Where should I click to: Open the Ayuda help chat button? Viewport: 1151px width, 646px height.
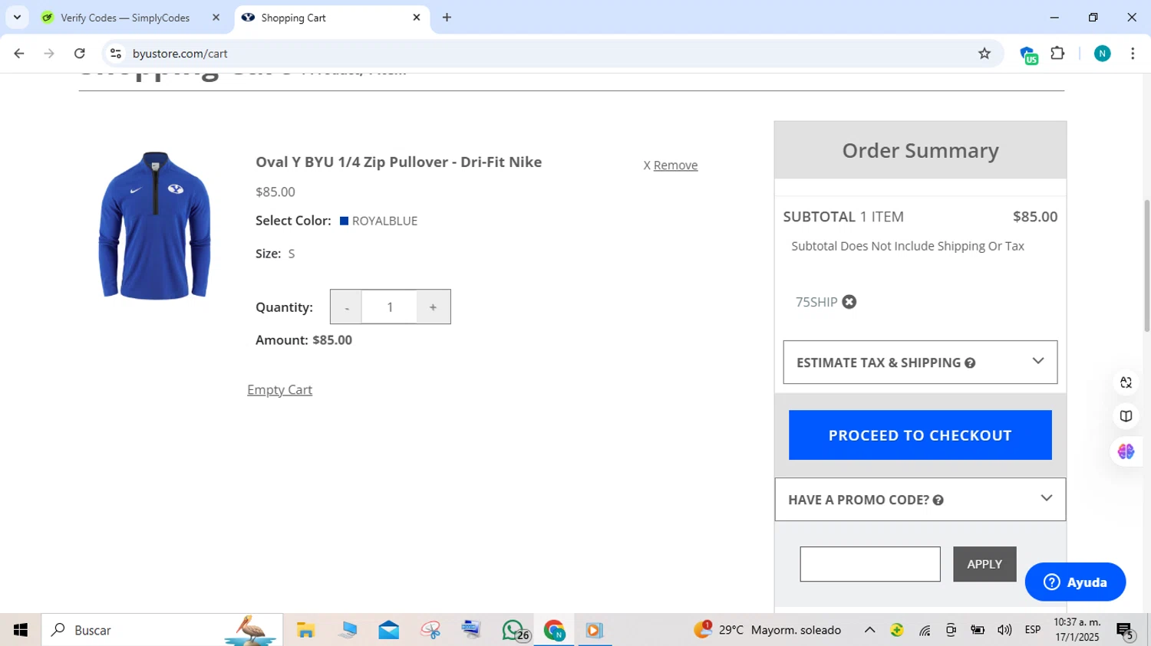pos(1075,582)
